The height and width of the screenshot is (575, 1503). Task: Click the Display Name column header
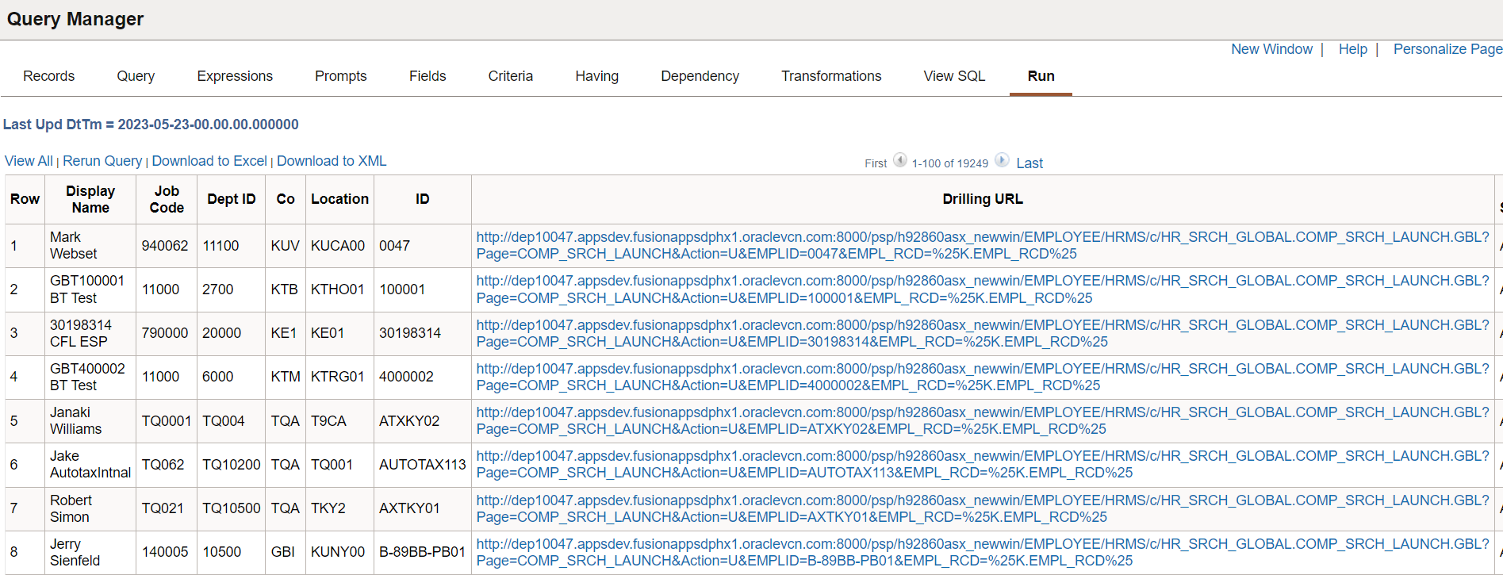(90, 199)
